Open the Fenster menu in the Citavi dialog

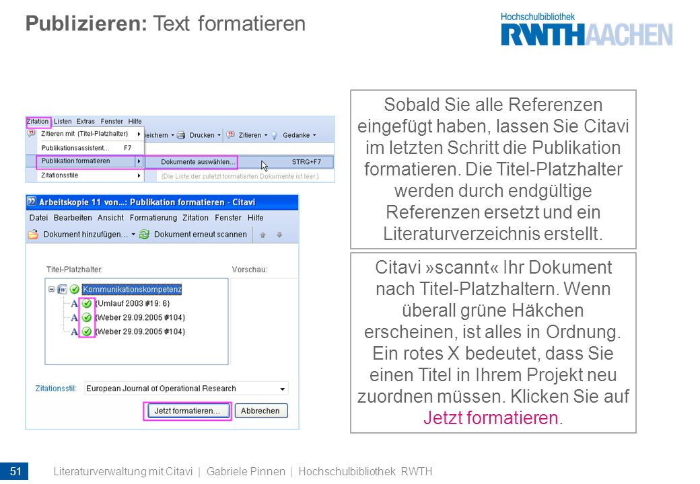point(228,218)
